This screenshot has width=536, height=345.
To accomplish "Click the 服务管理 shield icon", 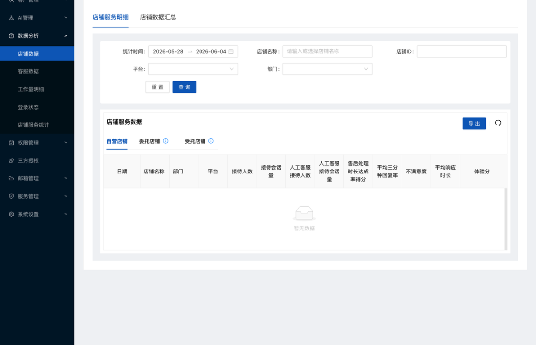I will tap(11, 196).
